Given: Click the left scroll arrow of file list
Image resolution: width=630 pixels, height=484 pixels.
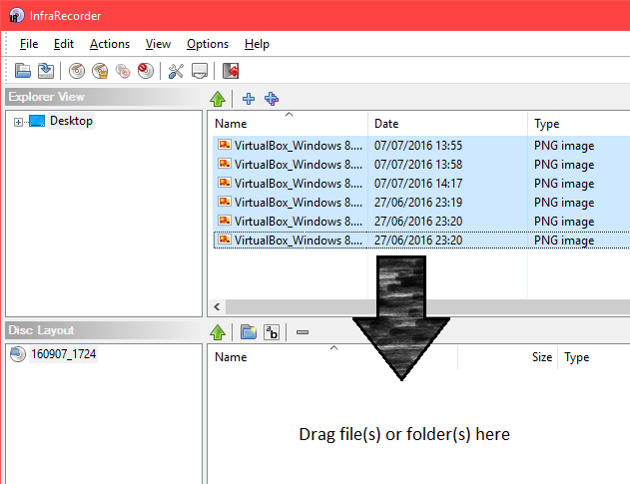Looking at the screenshot, I should coord(217,307).
